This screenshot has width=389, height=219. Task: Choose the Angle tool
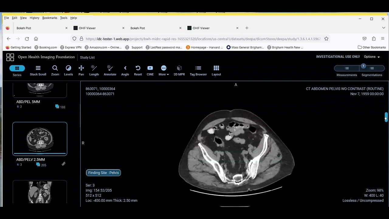125,71
